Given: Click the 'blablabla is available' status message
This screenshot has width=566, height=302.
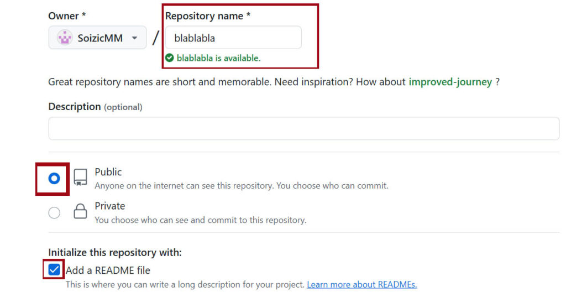Looking at the screenshot, I should [218, 58].
